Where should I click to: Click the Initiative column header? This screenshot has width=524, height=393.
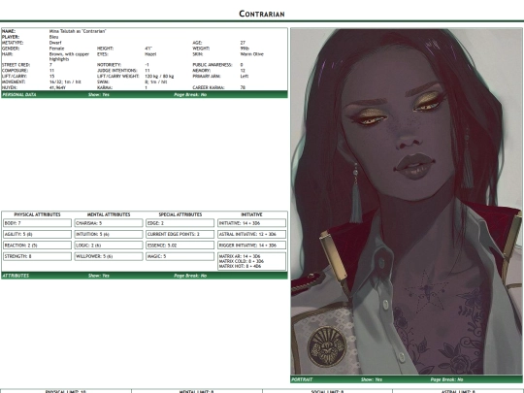point(251,214)
